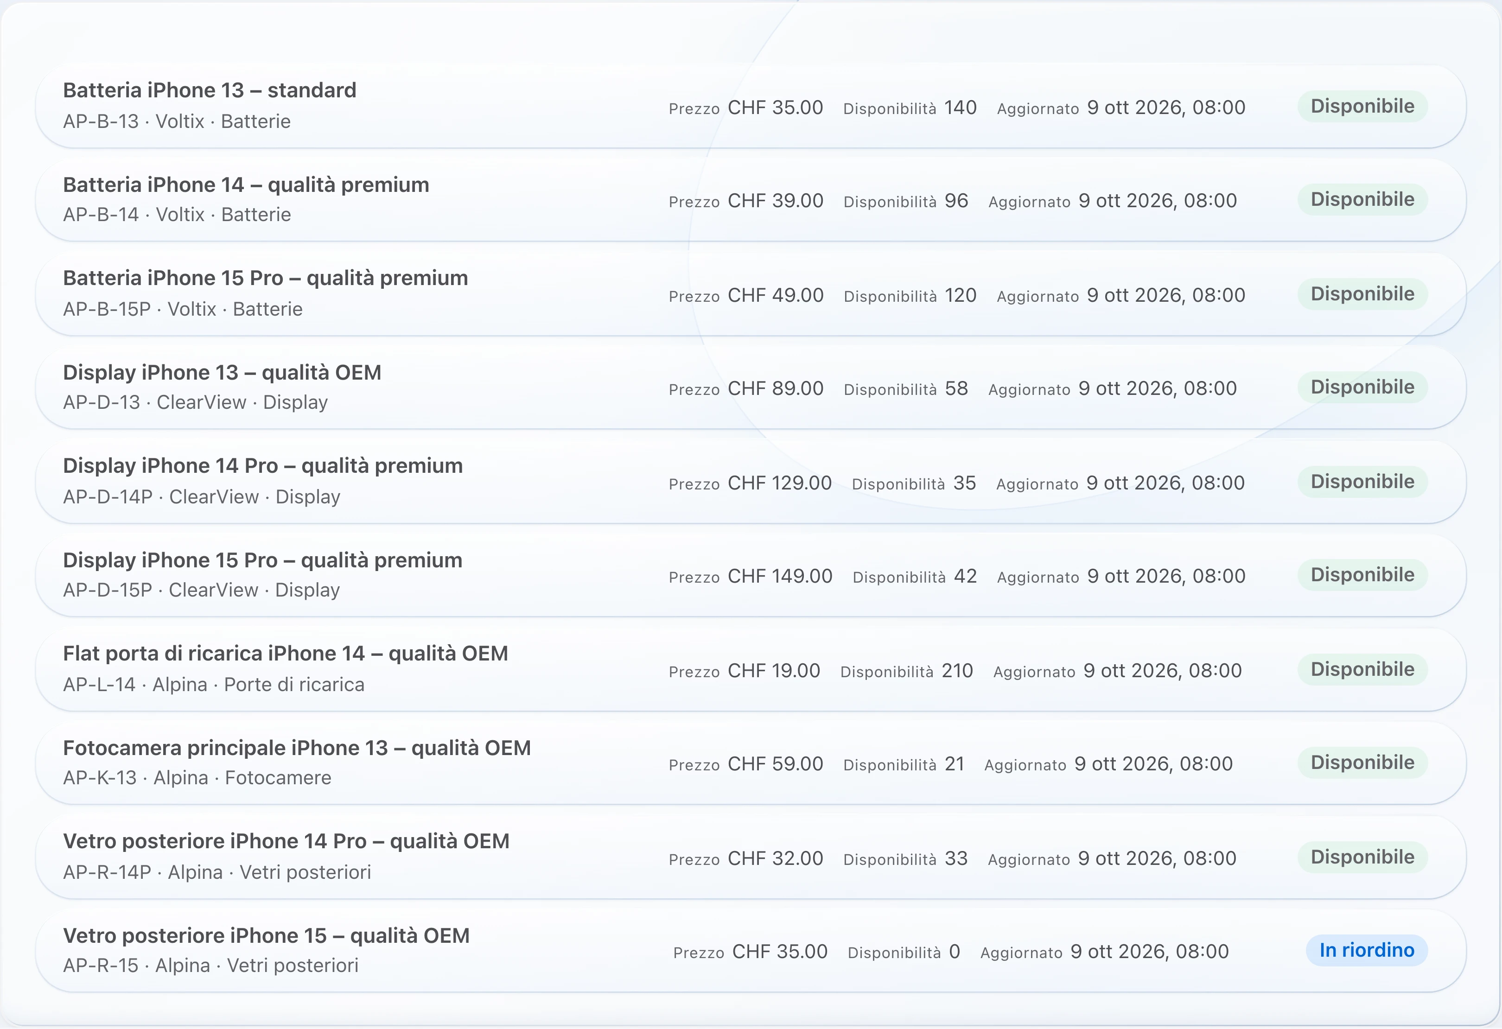Click the price CHF 39.00
Screen dimensions: 1502x1029
pos(776,201)
